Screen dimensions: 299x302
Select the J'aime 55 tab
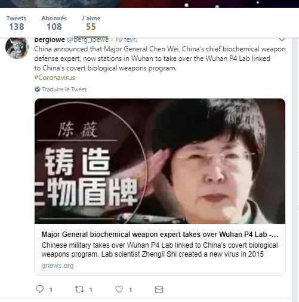(x=91, y=23)
